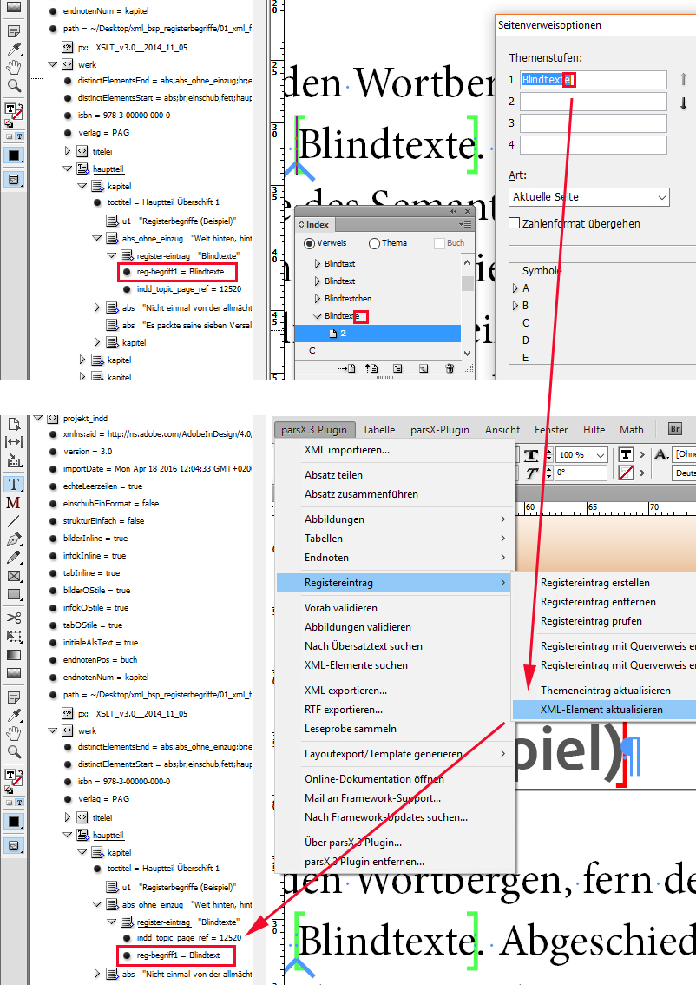
Task: Open the Tabelle menu
Action: [x=378, y=429]
